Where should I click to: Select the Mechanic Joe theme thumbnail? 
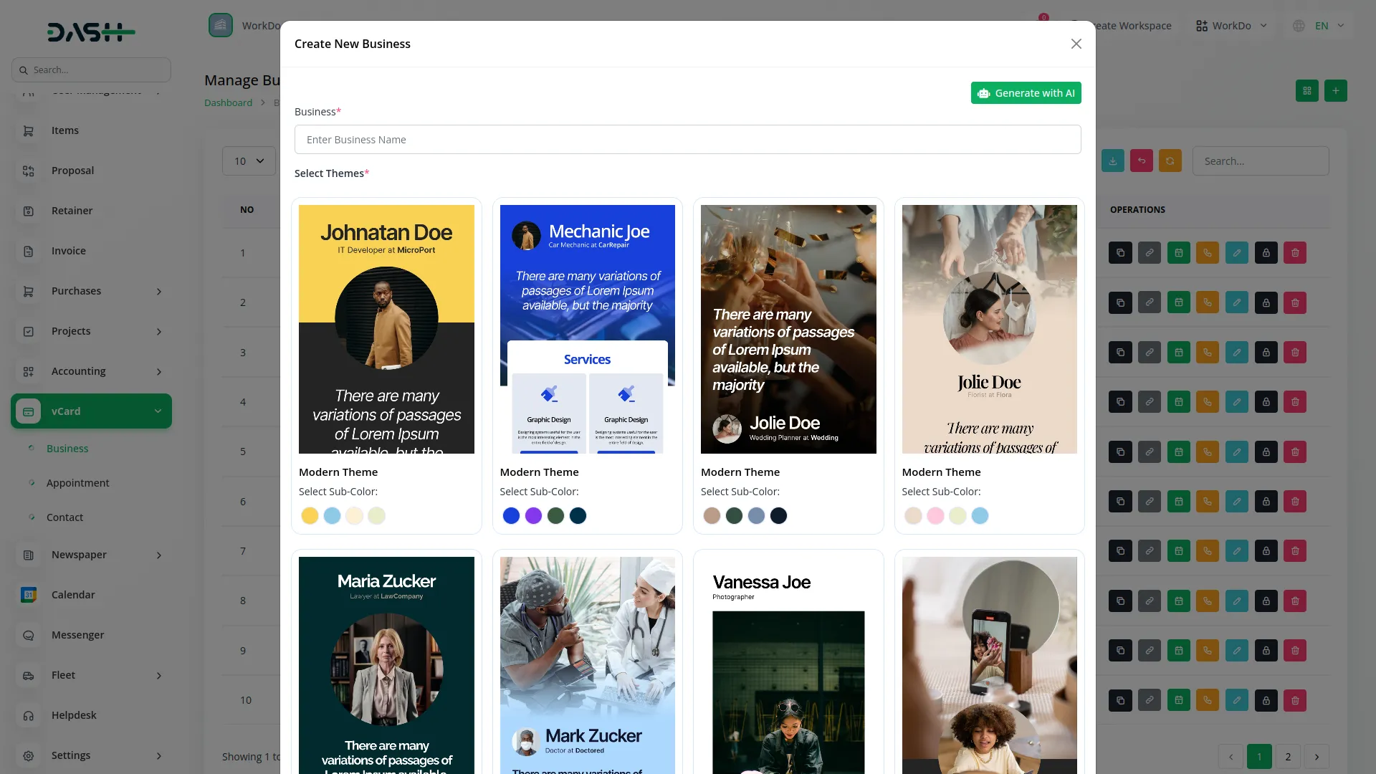tap(587, 329)
